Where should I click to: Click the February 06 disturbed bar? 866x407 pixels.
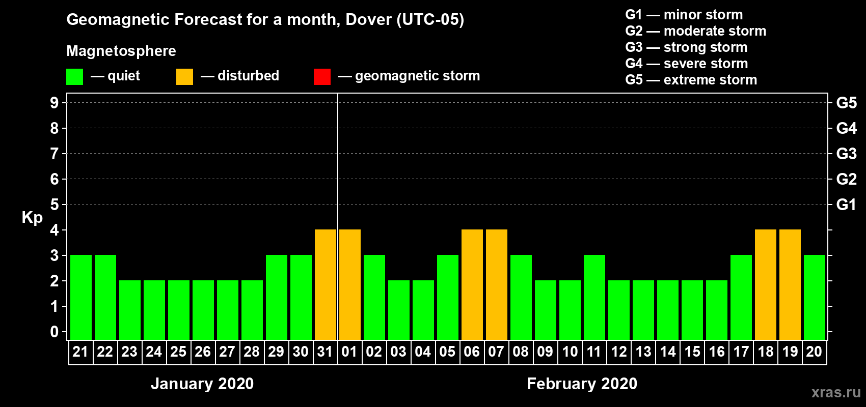(472, 284)
